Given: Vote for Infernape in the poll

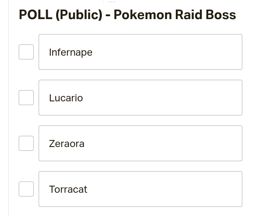Looking at the screenshot, I should click(26, 52).
